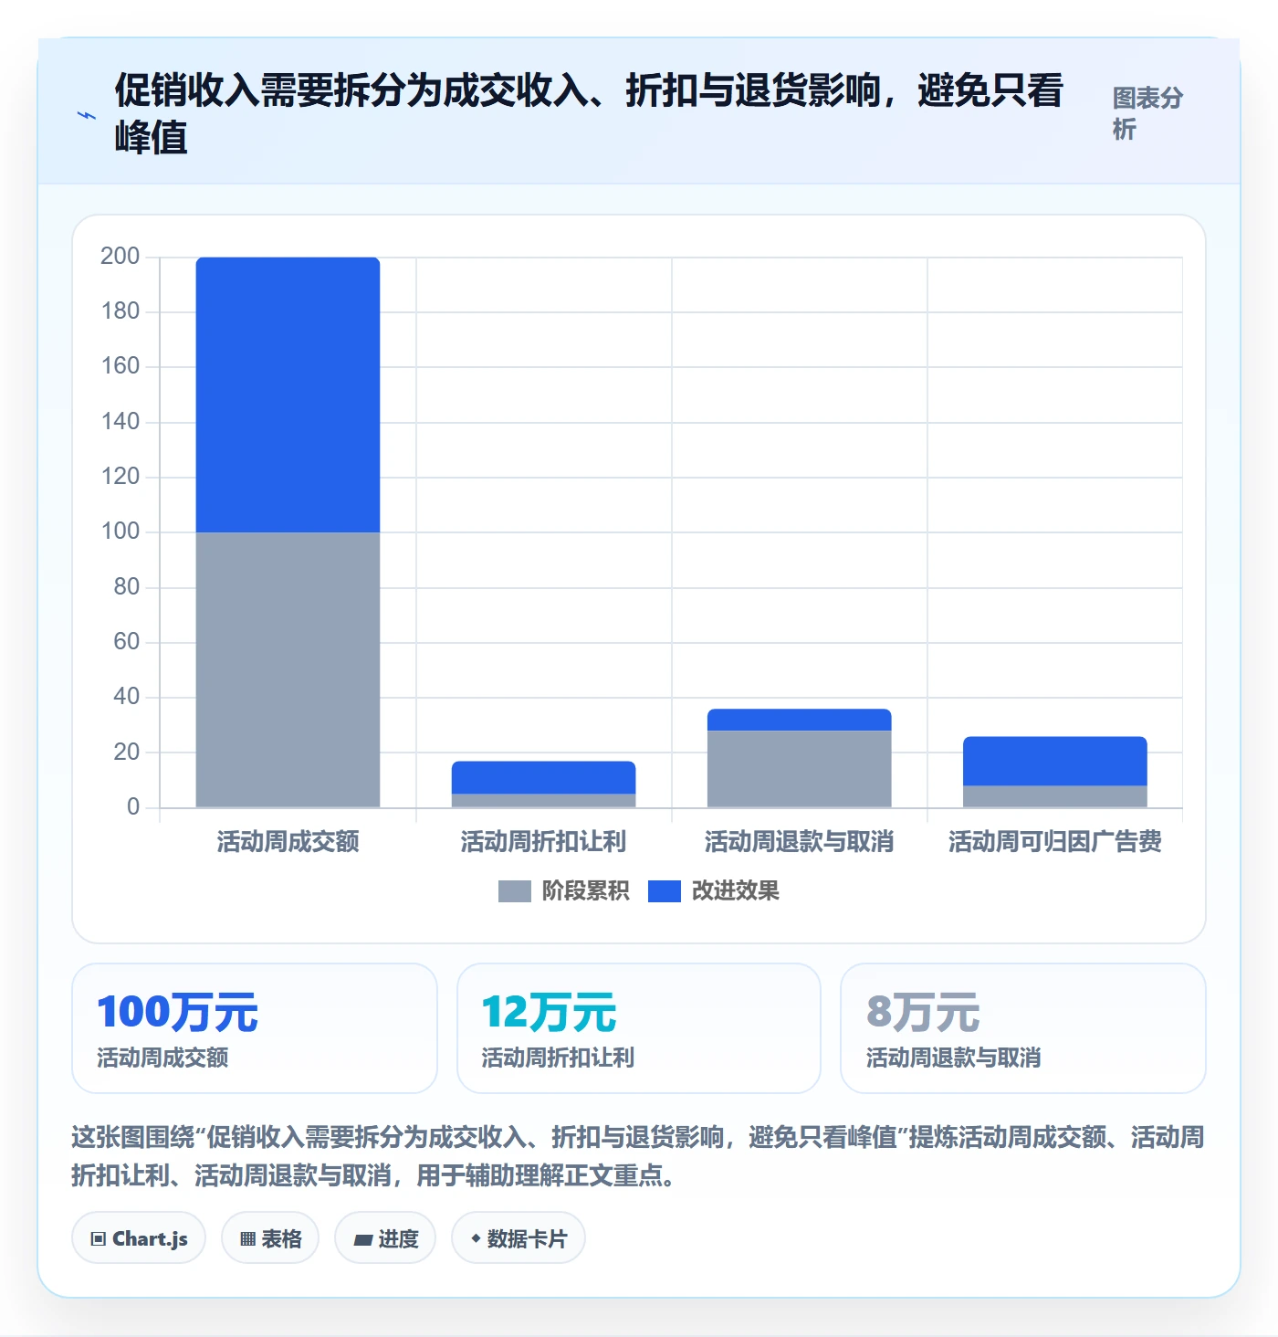Open the 12万元 活动周折扣让利 card
The image size is (1278, 1337).
639,1028
